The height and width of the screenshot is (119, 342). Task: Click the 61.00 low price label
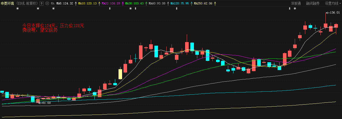click(x=46, y=103)
